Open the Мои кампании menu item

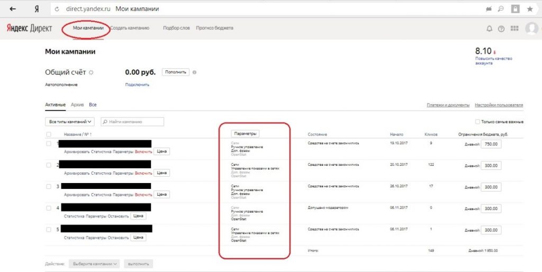88,28
